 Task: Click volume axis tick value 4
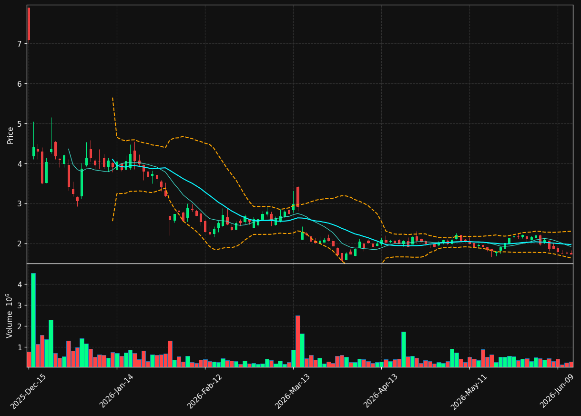pos(19,284)
